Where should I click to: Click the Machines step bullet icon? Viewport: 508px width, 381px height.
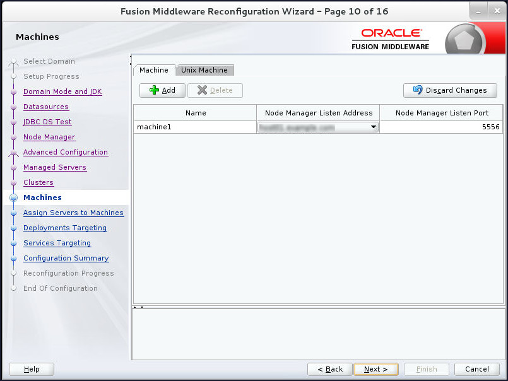(14, 197)
